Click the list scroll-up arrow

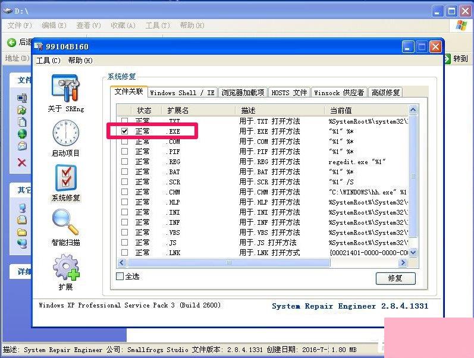point(413,110)
